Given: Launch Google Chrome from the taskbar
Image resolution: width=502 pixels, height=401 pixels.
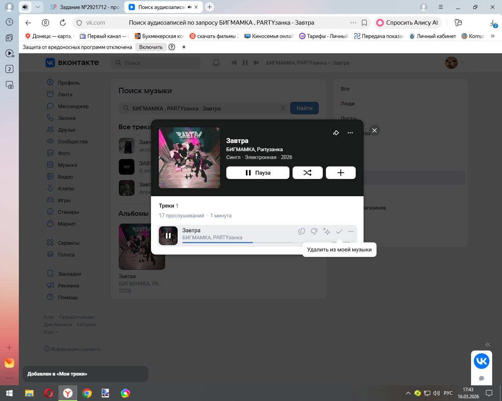Looking at the screenshot, I should click(87, 393).
